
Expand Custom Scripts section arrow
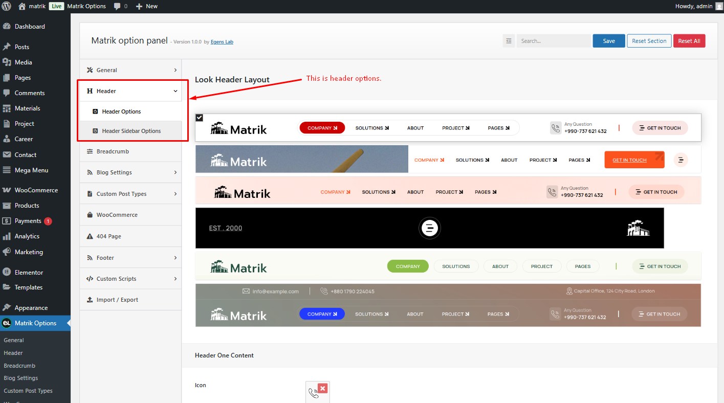coord(175,279)
